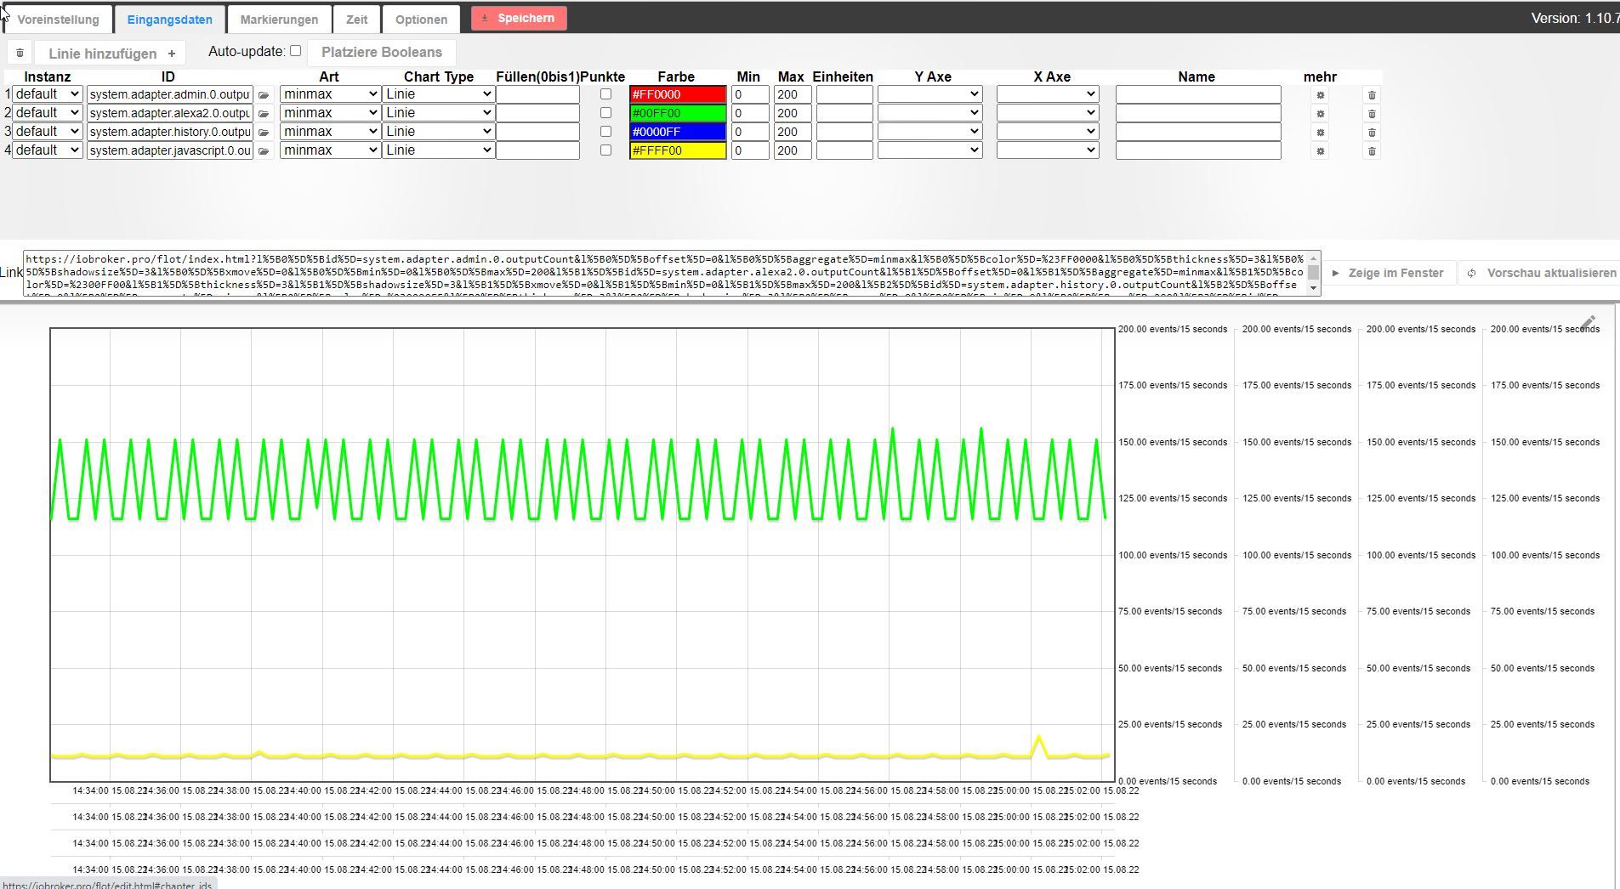Open more settings gear for line 1
Image resolution: width=1620 pixels, height=889 pixels.
coord(1320,95)
